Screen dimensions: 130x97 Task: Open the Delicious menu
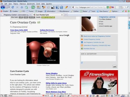coord(23,4)
